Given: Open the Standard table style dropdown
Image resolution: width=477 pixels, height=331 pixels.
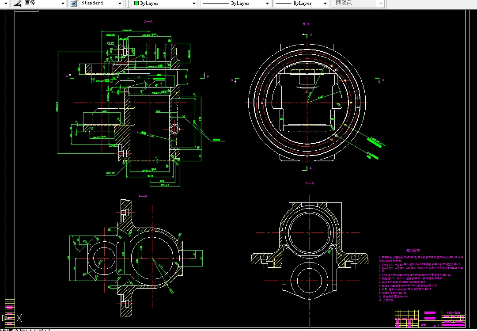Looking at the screenshot, I should point(120,4).
